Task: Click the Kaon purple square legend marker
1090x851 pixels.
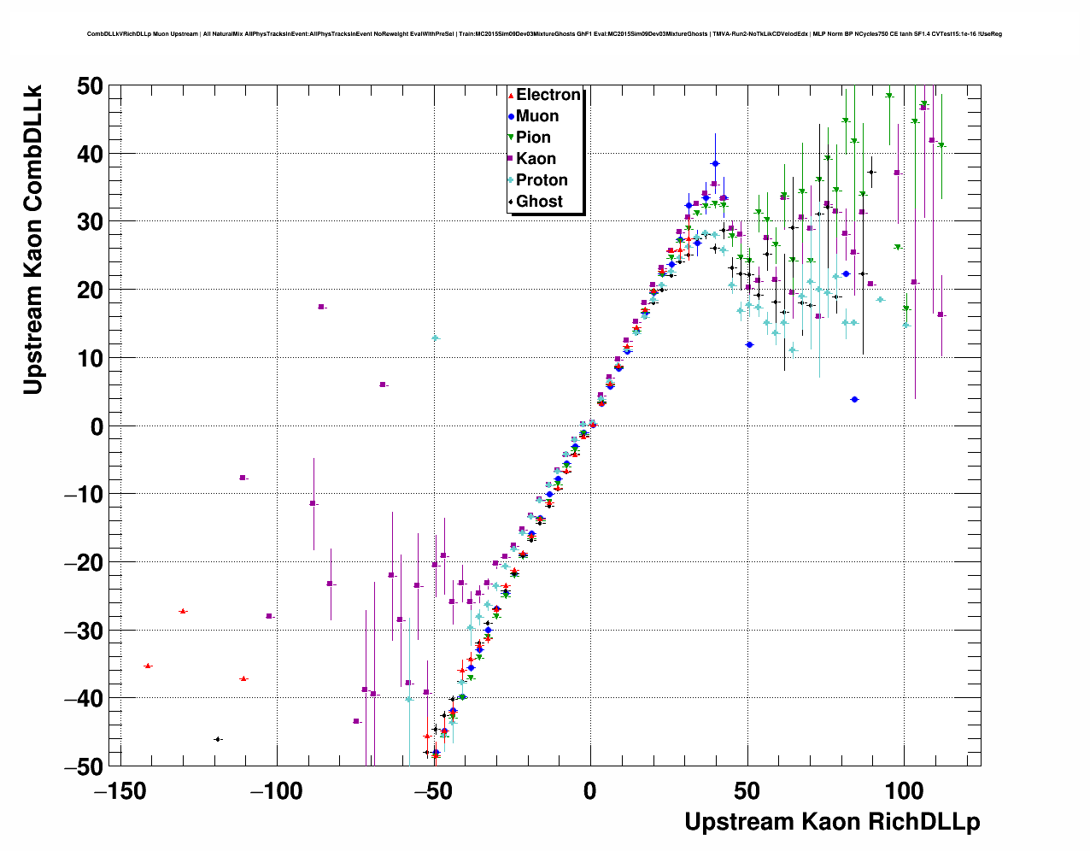Action: [511, 159]
